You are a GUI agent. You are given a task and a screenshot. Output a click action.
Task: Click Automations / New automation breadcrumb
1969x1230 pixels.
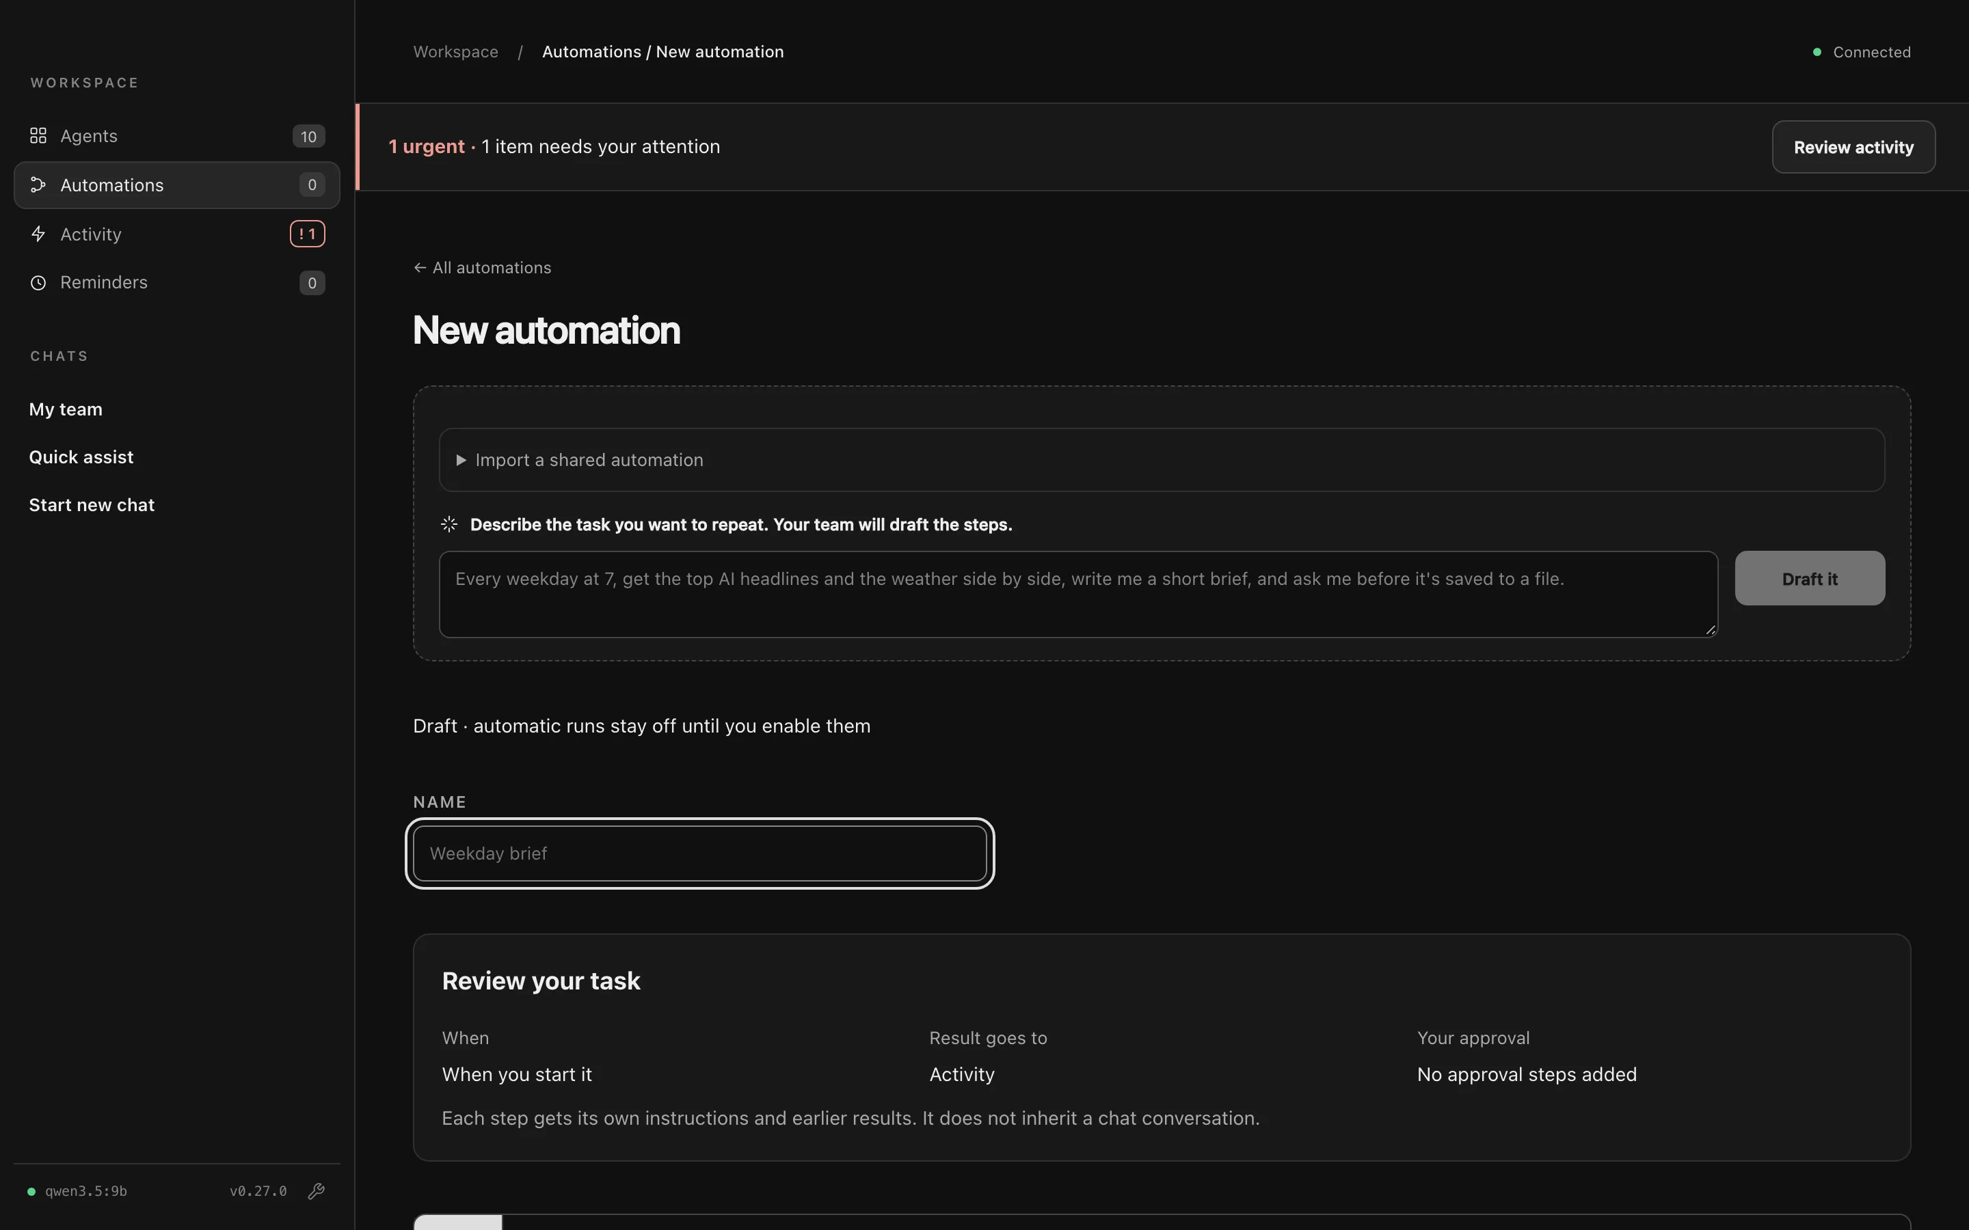(x=663, y=52)
